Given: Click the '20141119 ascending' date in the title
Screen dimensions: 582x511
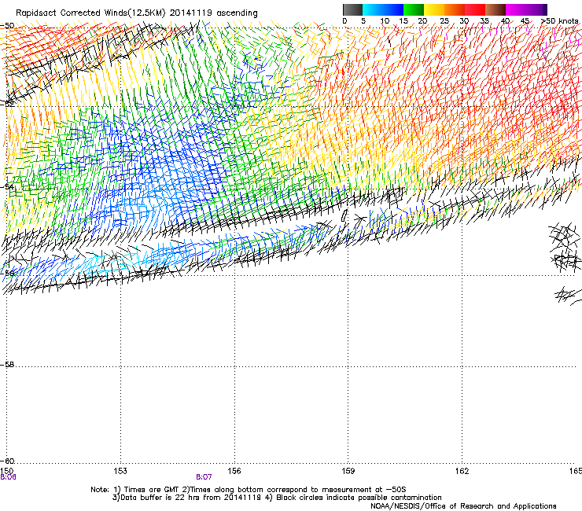Looking at the screenshot, I should pyautogui.click(x=213, y=13).
